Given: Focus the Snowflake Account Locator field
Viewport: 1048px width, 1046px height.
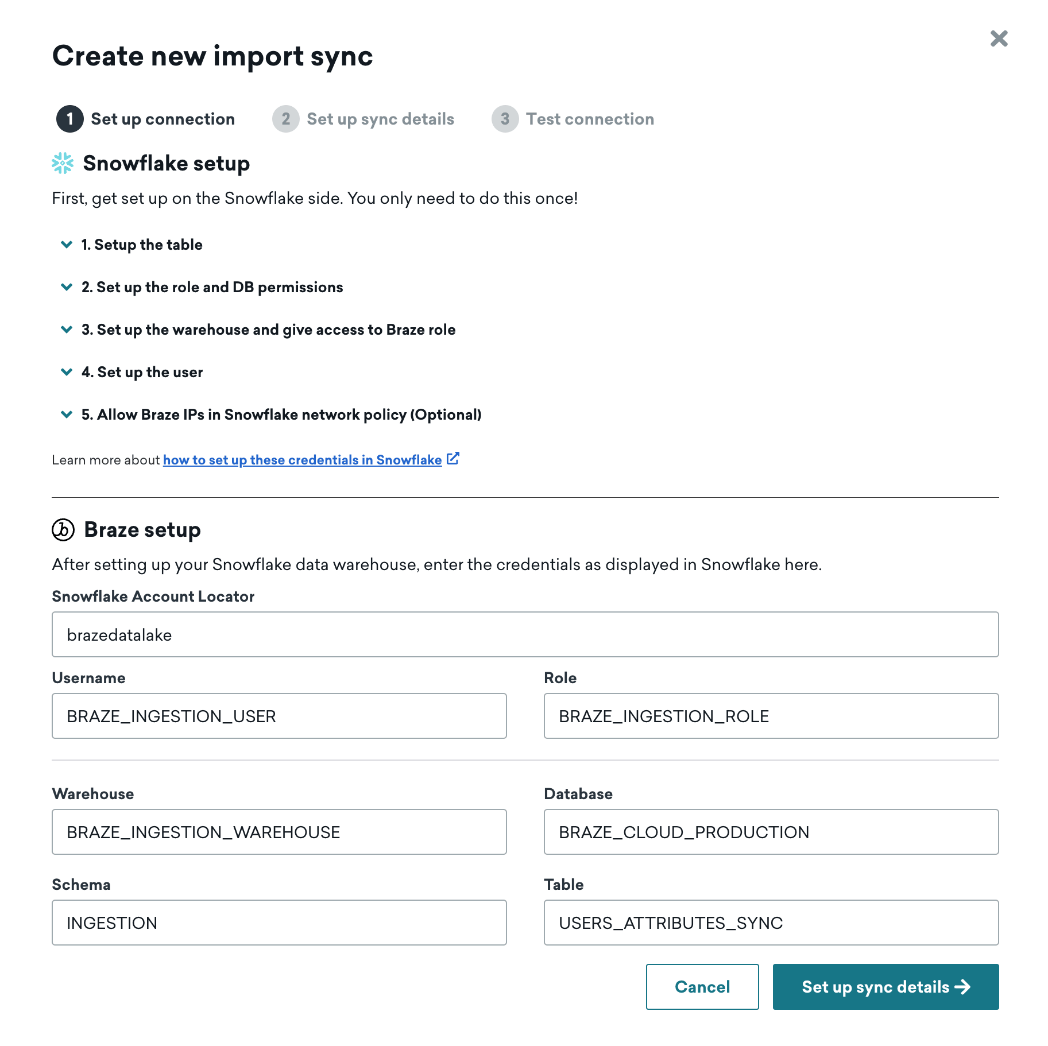Looking at the screenshot, I should click(525, 634).
